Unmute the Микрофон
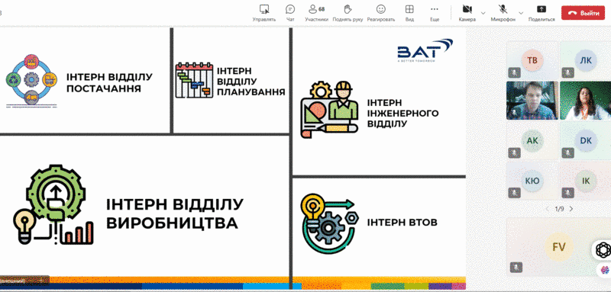Viewport: 611px width, 292px height. [503, 13]
